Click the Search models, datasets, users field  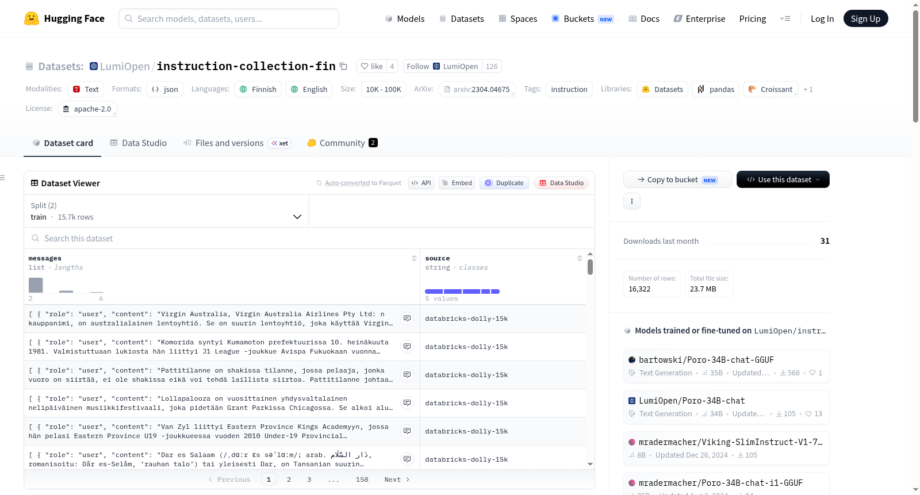229,18
